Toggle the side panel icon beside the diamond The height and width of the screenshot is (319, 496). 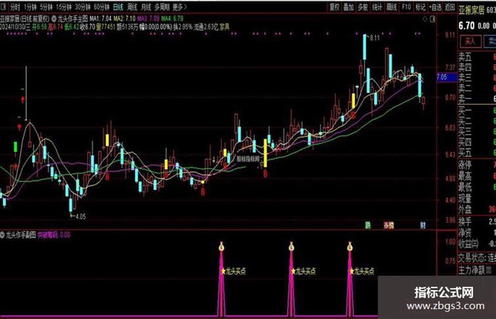tap(432, 19)
